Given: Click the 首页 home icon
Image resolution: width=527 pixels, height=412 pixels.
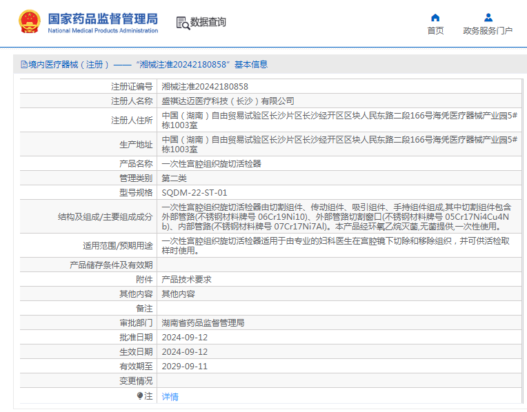Looking at the screenshot, I should [435, 17].
